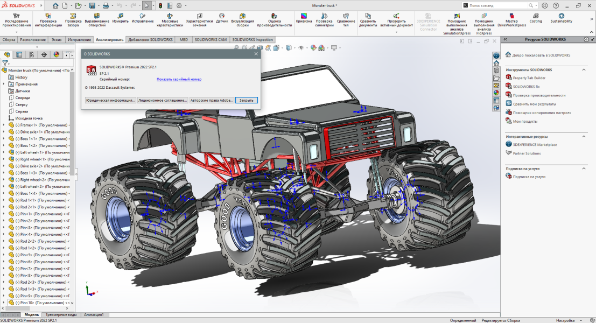The width and height of the screenshot is (596, 323).
Task: Switch to the Трехмерные виды bottom tab
Action: (61, 314)
